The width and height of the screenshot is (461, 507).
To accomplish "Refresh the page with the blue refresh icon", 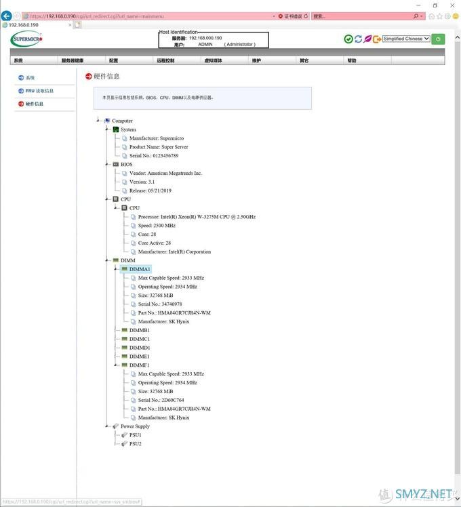I will pyautogui.click(x=358, y=39).
